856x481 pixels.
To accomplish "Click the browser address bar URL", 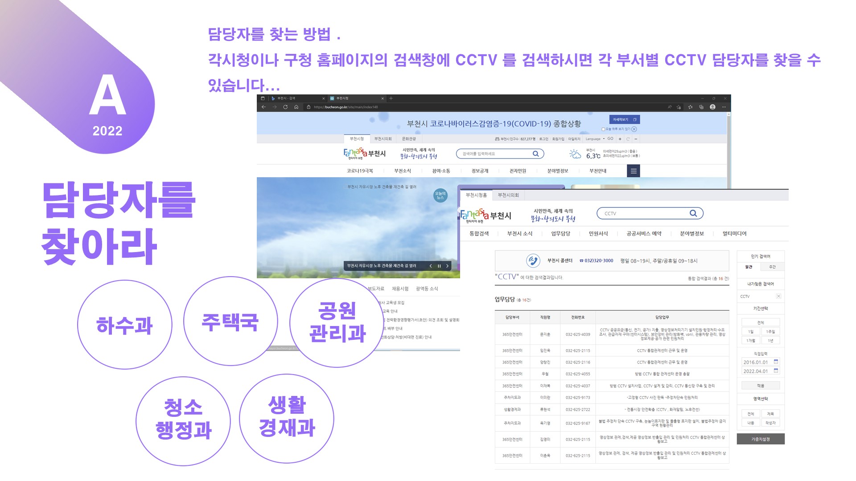I will click(346, 107).
